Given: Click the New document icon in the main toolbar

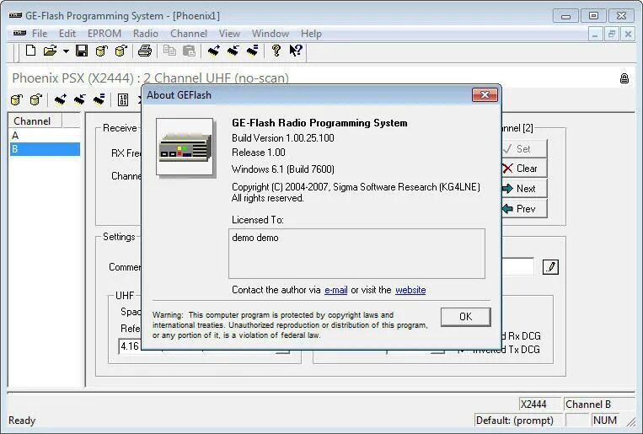Looking at the screenshot, I should [x=30, y=51].
